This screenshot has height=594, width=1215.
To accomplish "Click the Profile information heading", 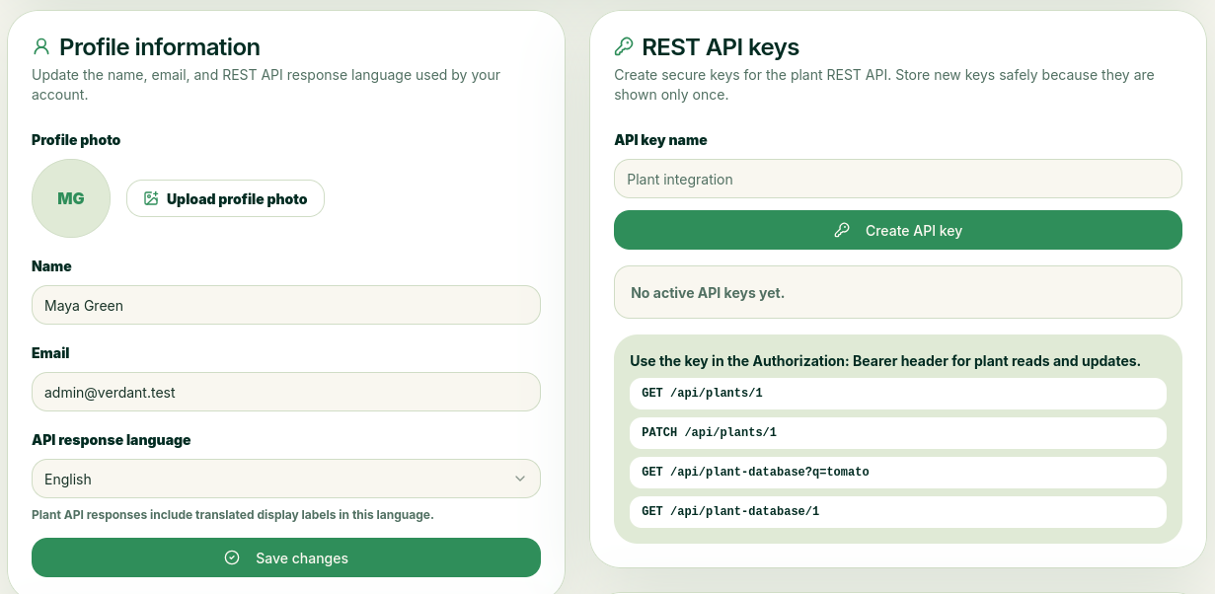I will [160, 46].
